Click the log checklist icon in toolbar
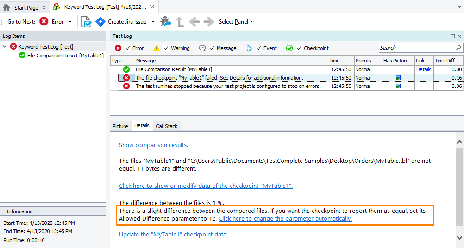 tap(86, 22)
